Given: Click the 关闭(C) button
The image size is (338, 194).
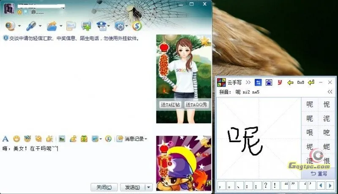Looking at the screenshot, I should tap(104, 187).
